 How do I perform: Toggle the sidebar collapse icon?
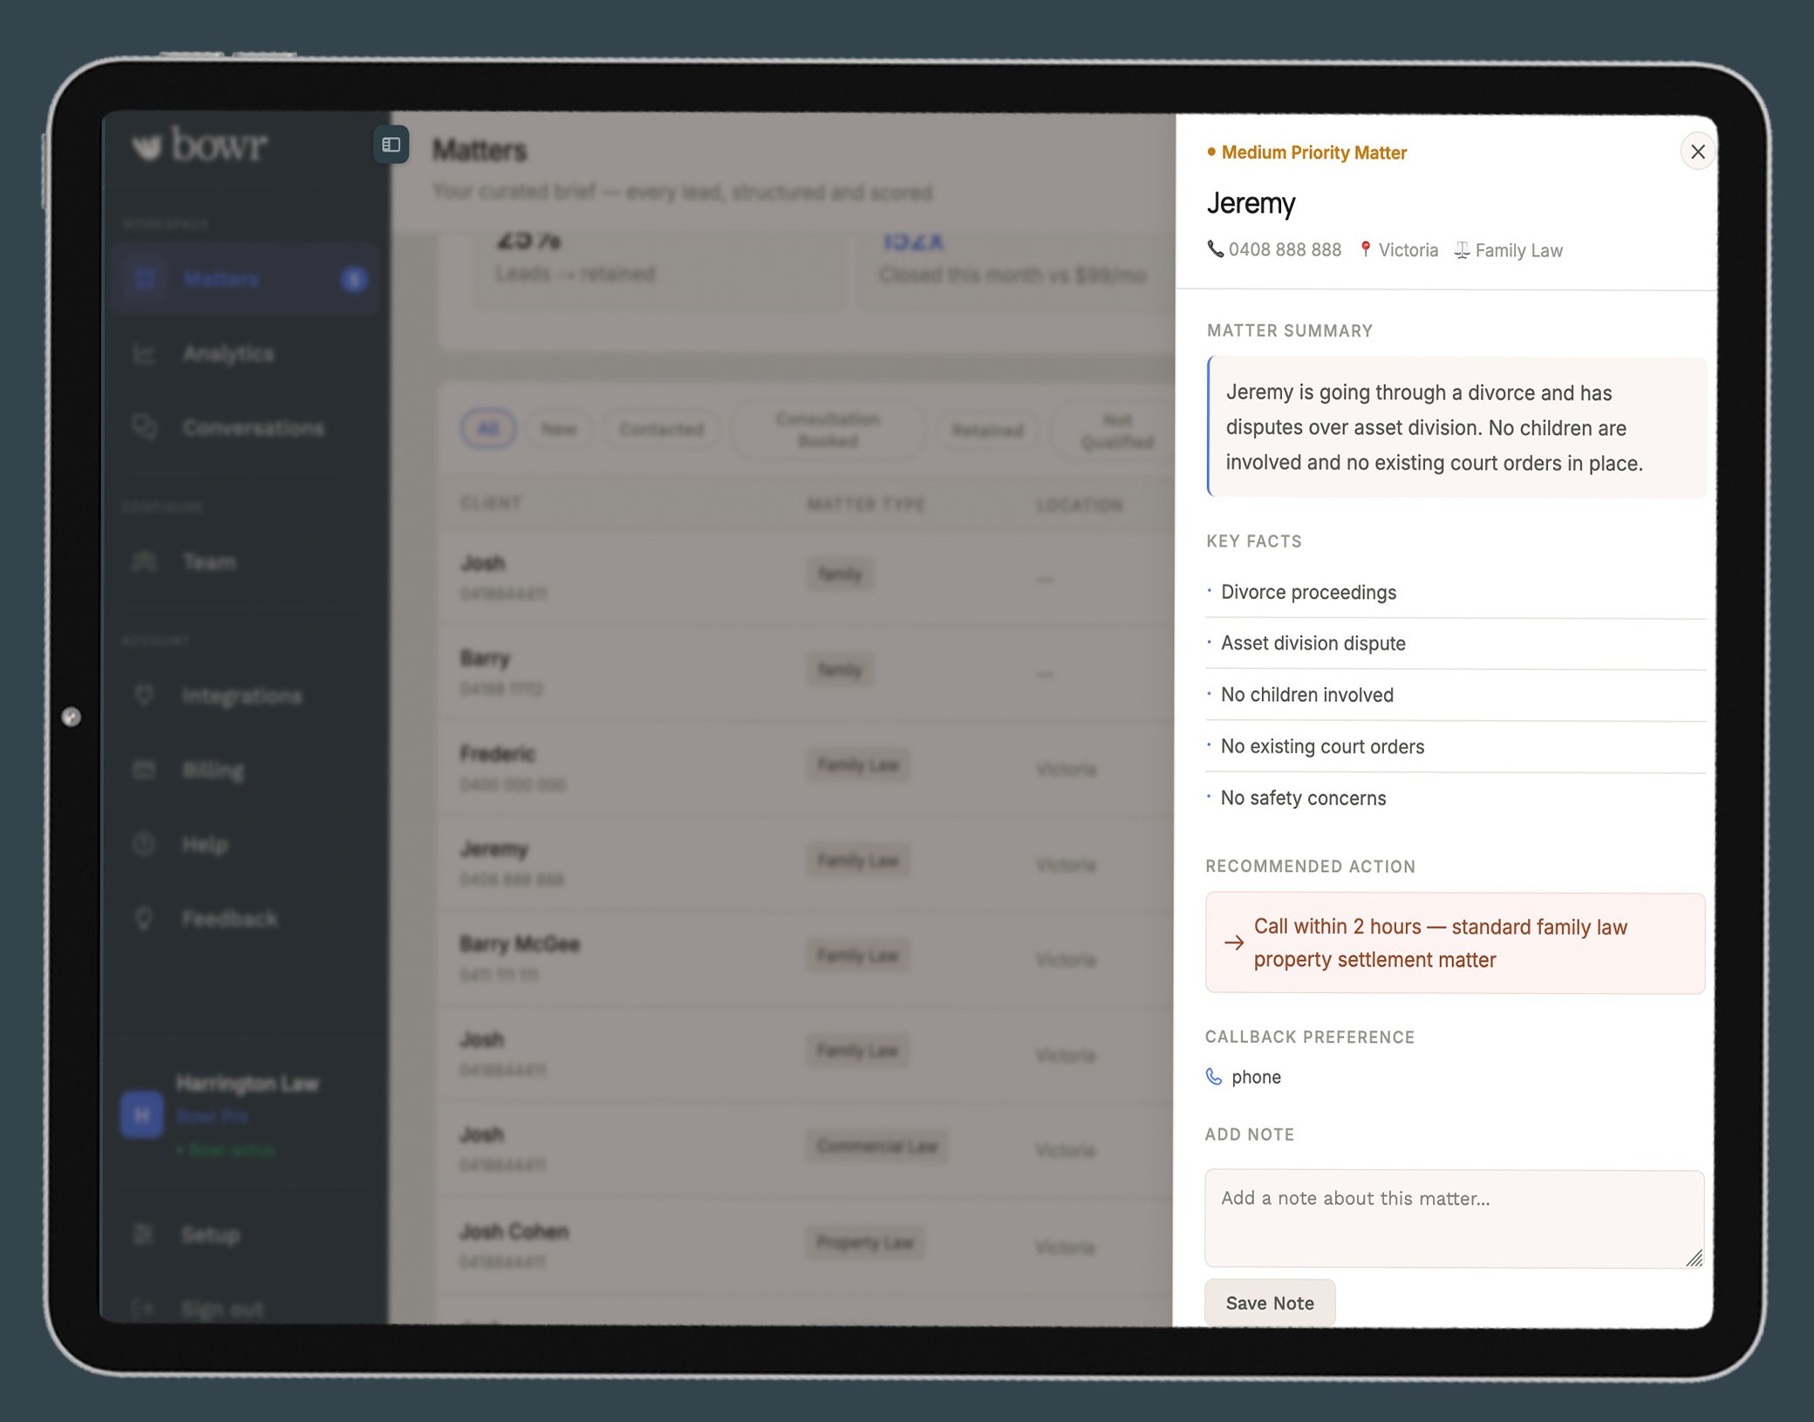click(392, 145)
